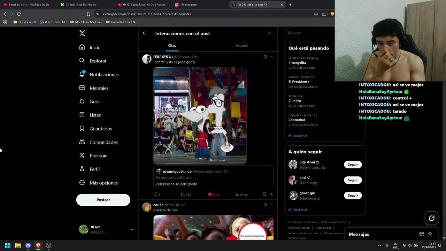
Task: Open El Presidente trend
Action: tap(299, 82)
